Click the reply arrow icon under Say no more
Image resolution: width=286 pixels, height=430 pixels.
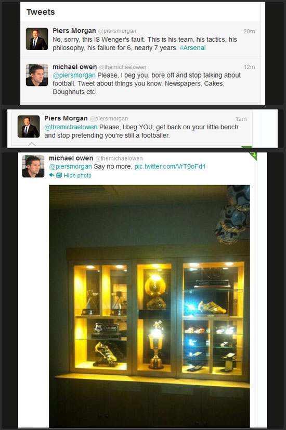point(51,175)
